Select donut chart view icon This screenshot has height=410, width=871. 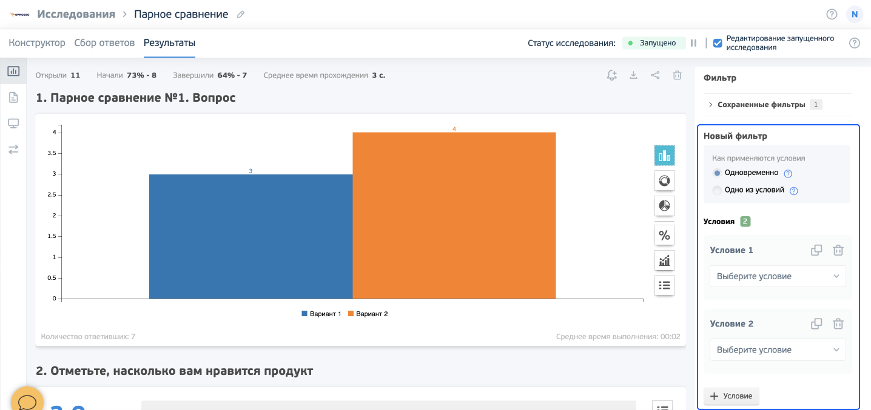(665, 180)
